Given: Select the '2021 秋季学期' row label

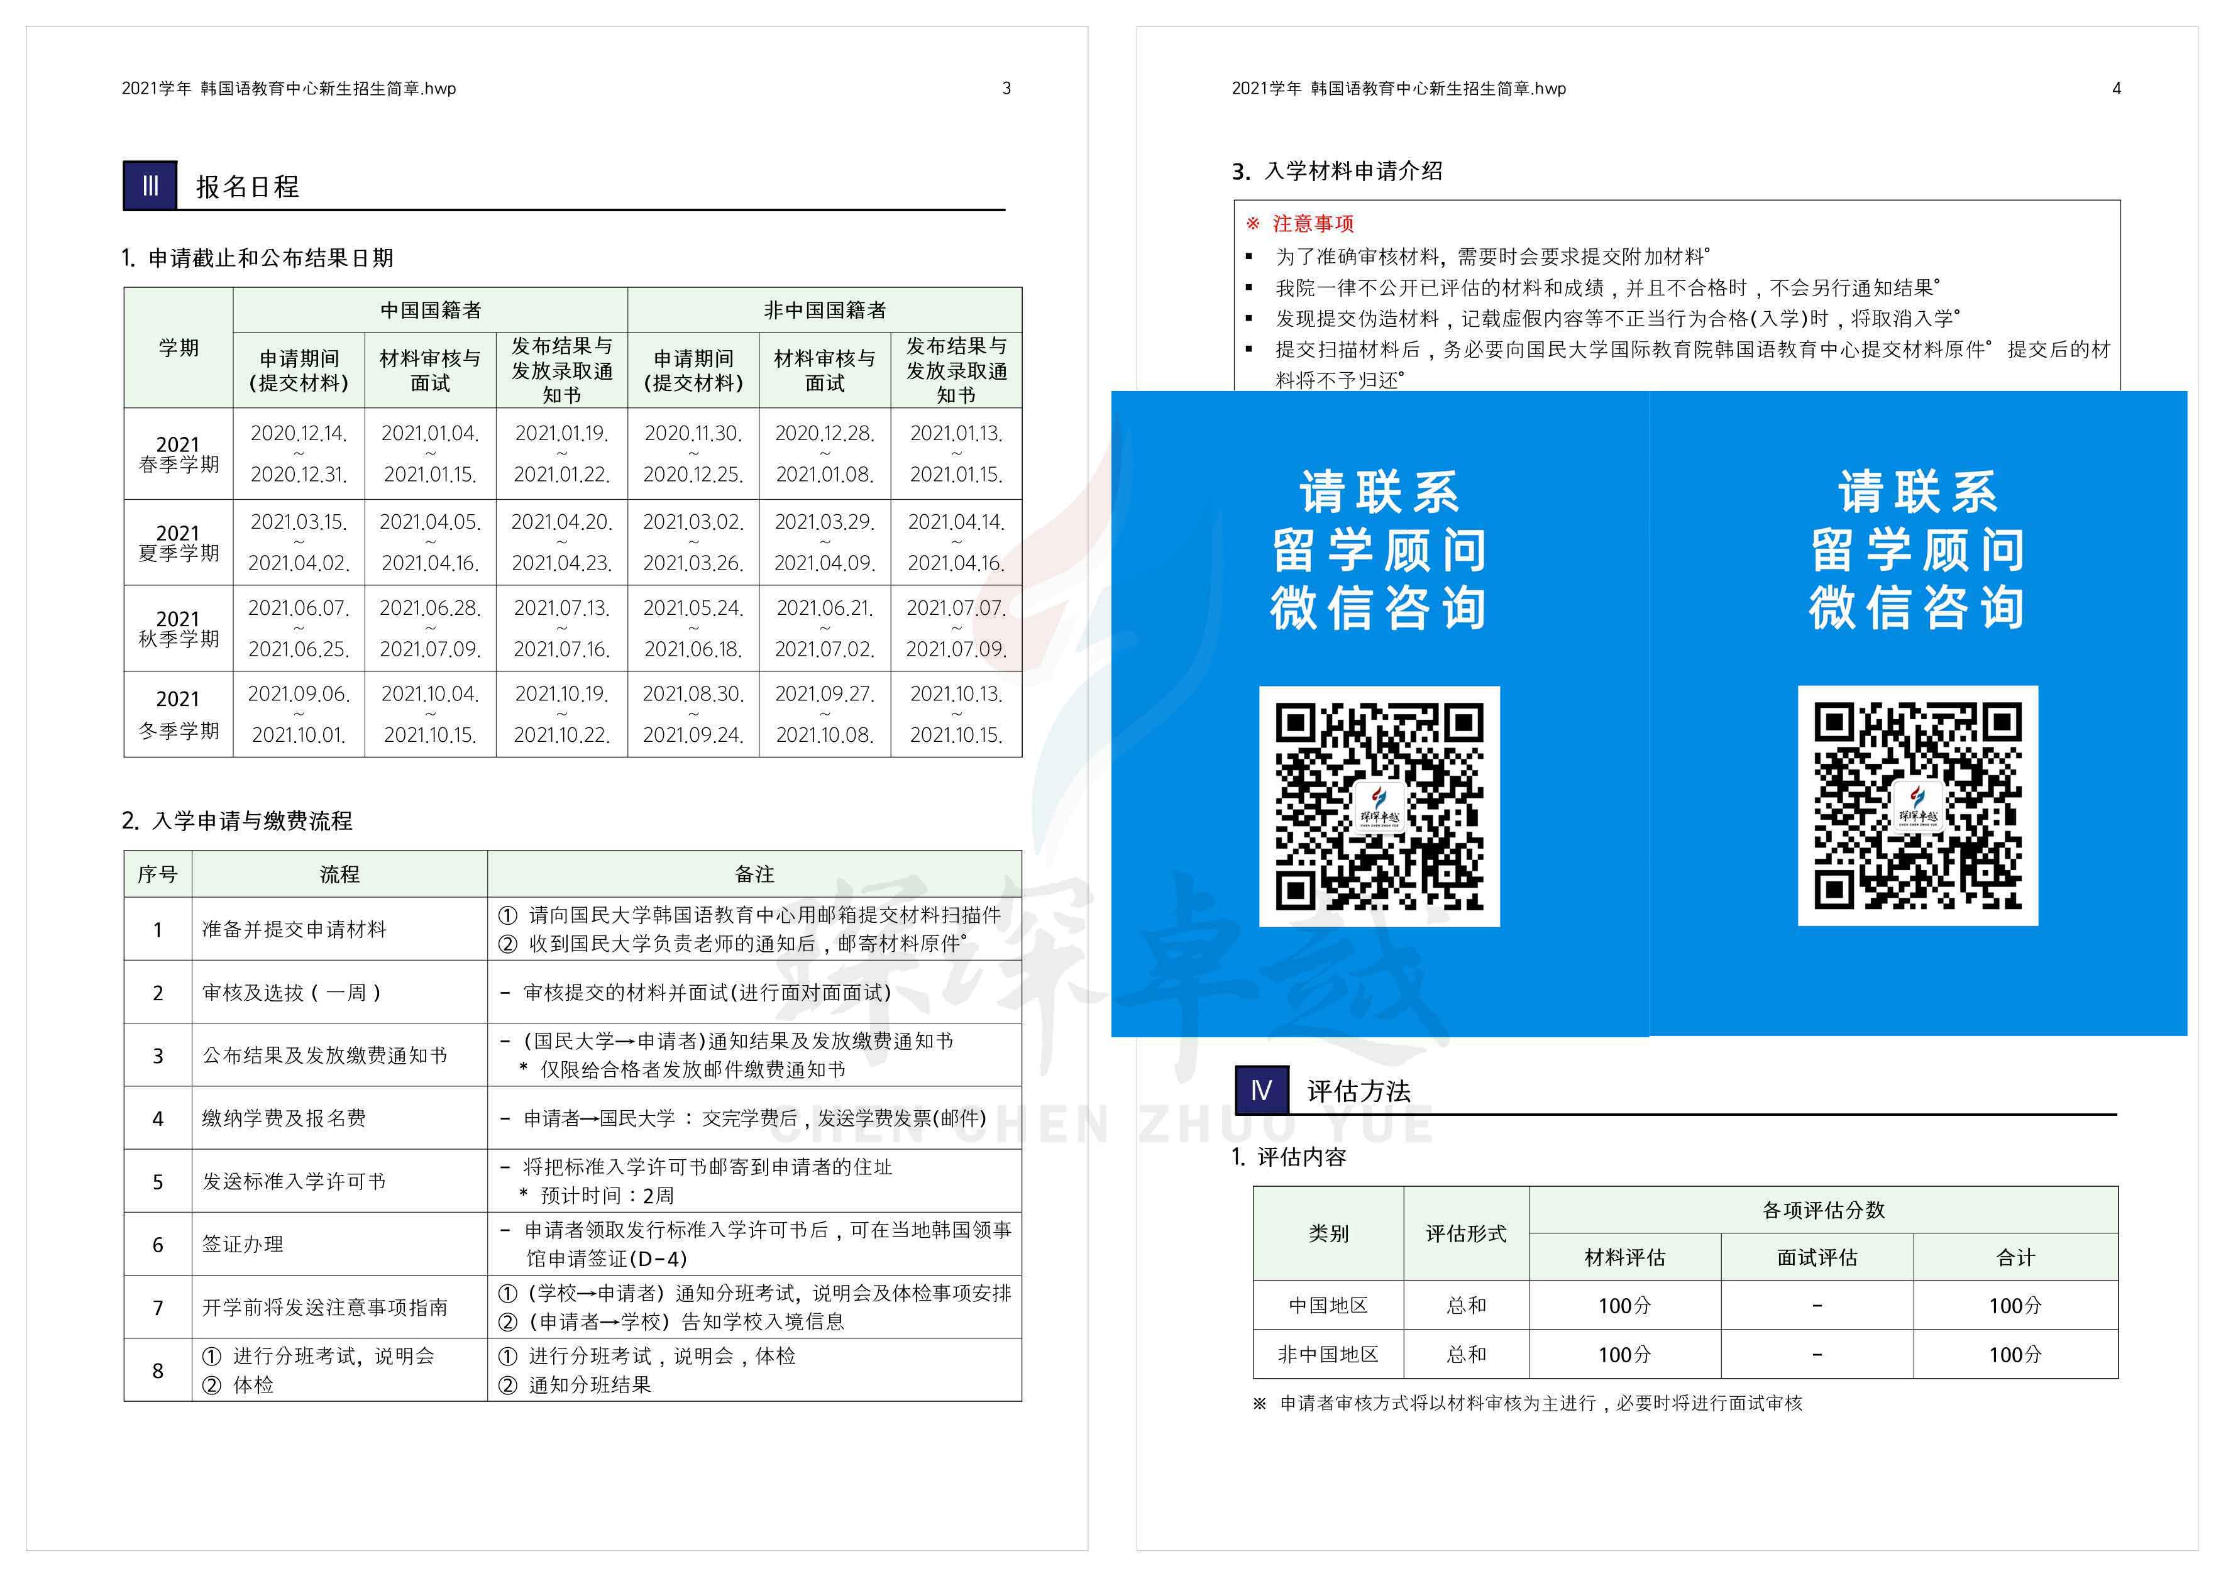Looking at the screenshot, I should point(178,629).
